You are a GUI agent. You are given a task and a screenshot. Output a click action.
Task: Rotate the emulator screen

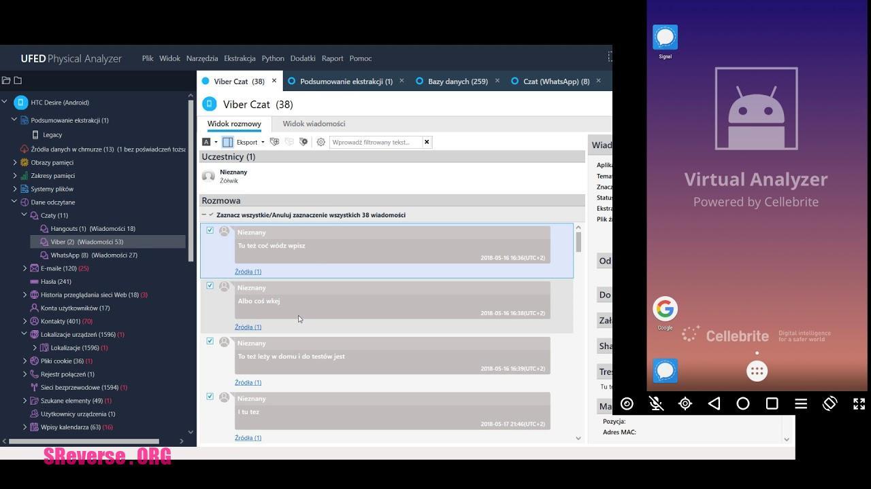point(829,403)
